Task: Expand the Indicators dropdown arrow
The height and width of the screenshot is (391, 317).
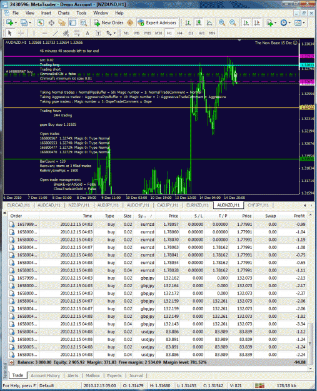Action: click(x=275, y=23)
